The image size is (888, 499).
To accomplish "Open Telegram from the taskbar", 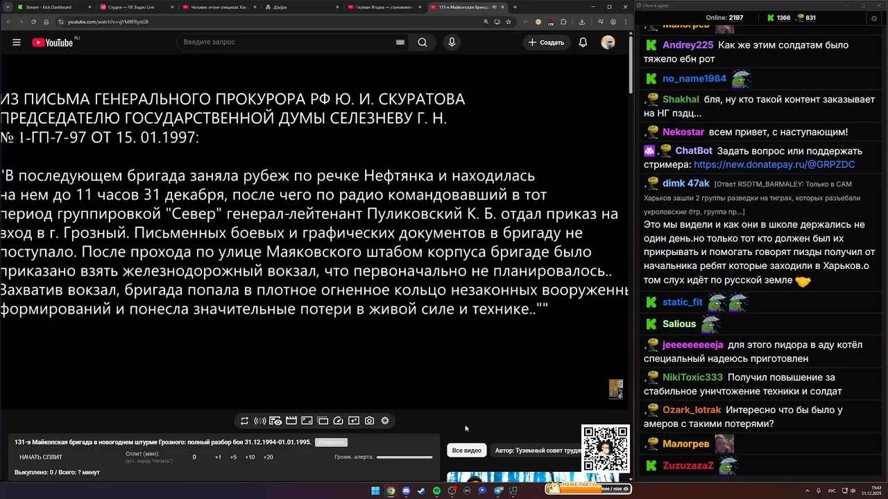I will (x=498, y=491).
